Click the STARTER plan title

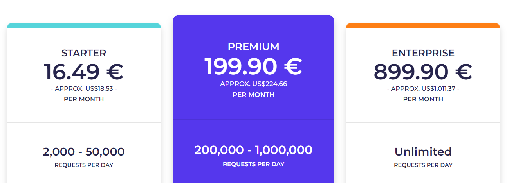(84, 53)
